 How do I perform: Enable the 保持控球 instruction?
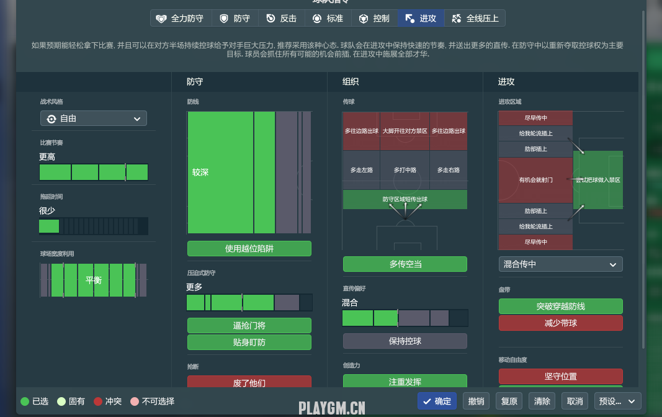[405, 341]
